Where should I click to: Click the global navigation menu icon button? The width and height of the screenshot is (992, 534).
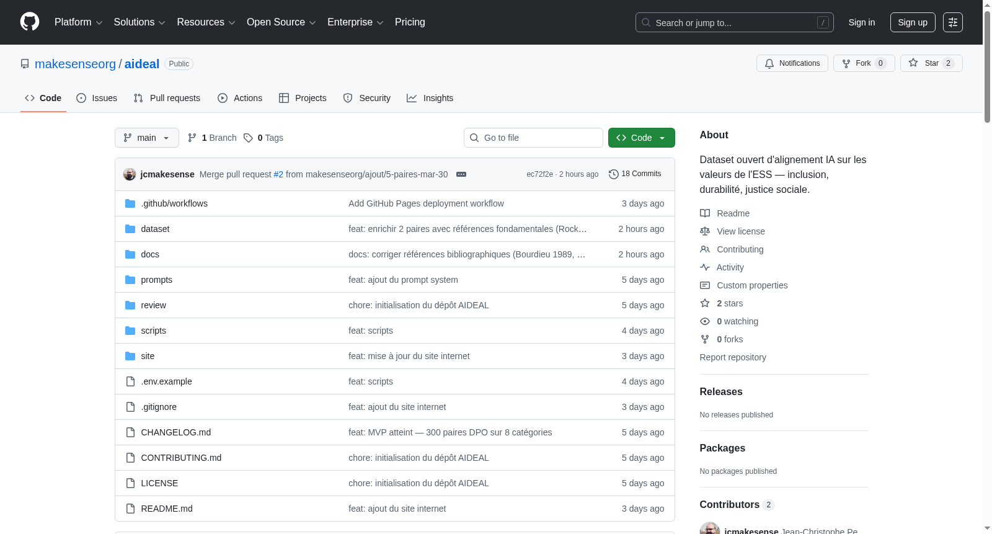click(953, 22)
